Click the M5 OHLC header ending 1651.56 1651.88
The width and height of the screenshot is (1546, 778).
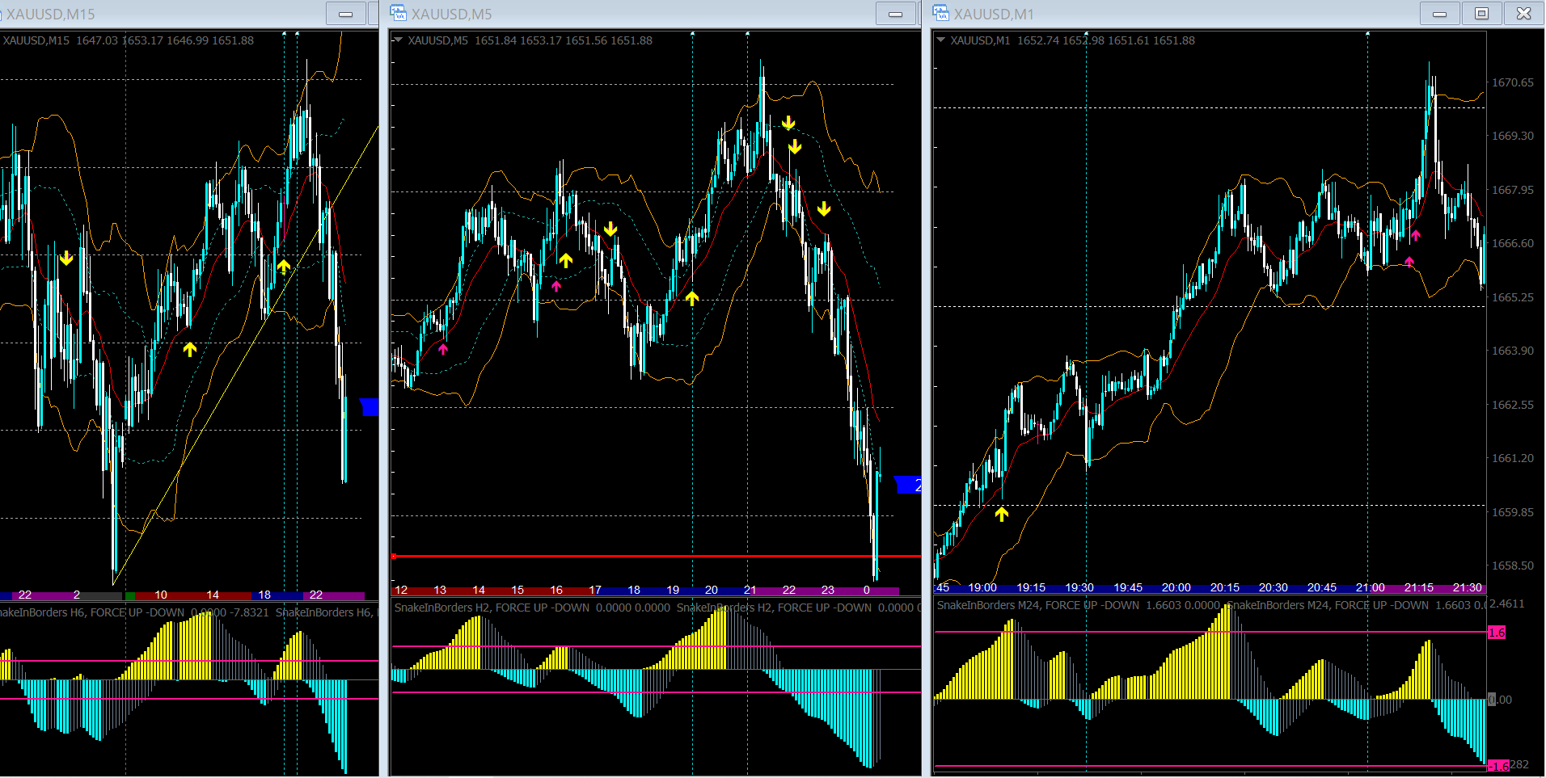pyautogui.click(x=530, y=40)
